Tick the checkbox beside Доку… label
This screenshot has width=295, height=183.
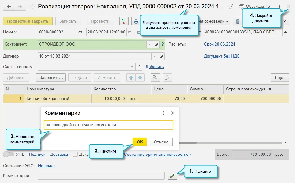tap(75, 154)
